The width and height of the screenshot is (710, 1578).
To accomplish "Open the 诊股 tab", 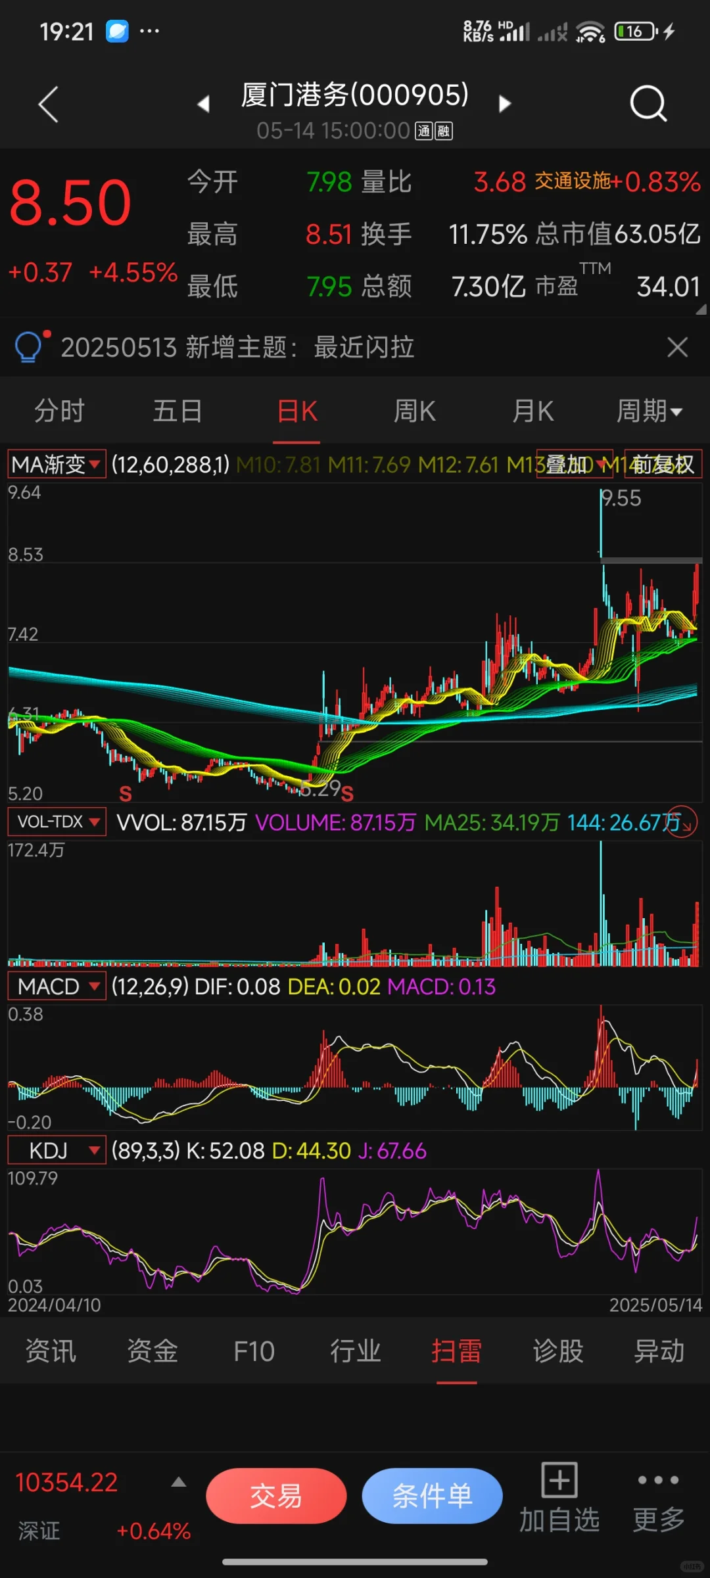I will point(558,1351).
